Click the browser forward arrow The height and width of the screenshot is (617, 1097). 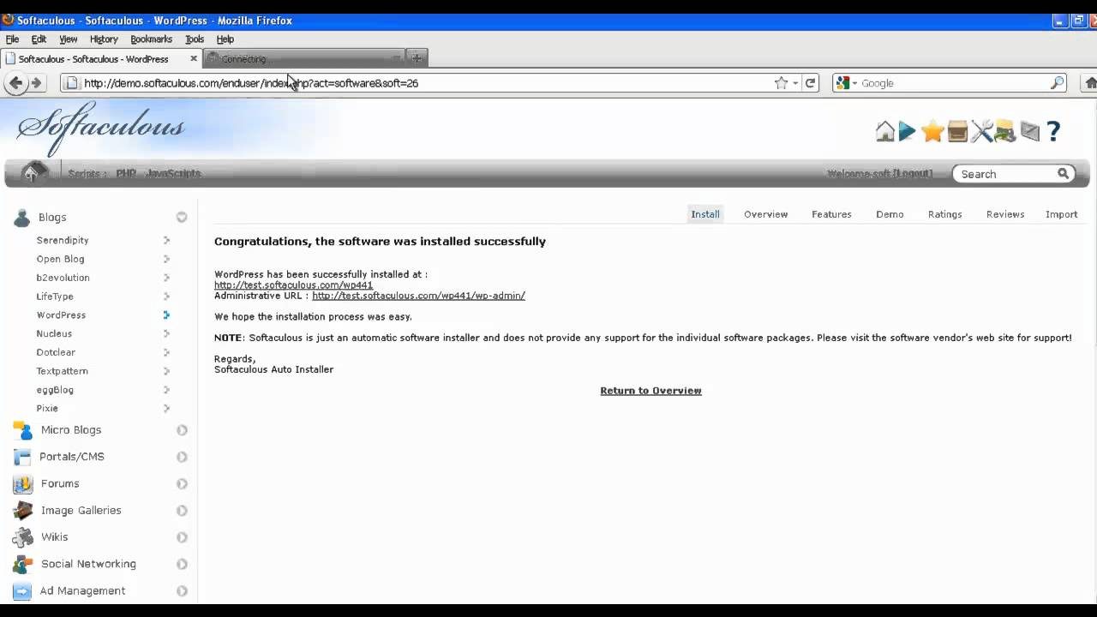(x=36, y=83)
